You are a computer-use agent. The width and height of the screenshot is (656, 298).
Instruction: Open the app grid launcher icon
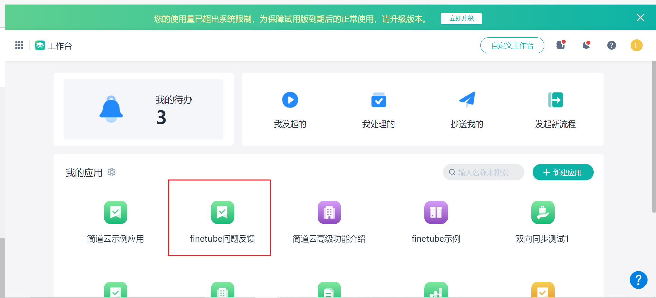tap(19, 45)
